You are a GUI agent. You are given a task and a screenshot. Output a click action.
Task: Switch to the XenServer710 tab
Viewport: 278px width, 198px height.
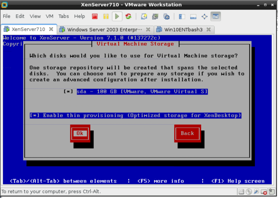tap(28, 29)
